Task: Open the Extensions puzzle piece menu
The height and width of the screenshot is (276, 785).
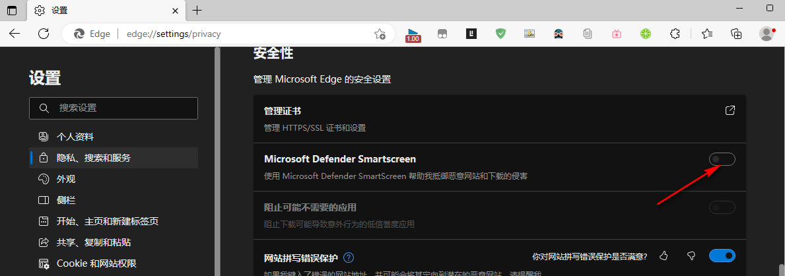Action: click(674, 34)
